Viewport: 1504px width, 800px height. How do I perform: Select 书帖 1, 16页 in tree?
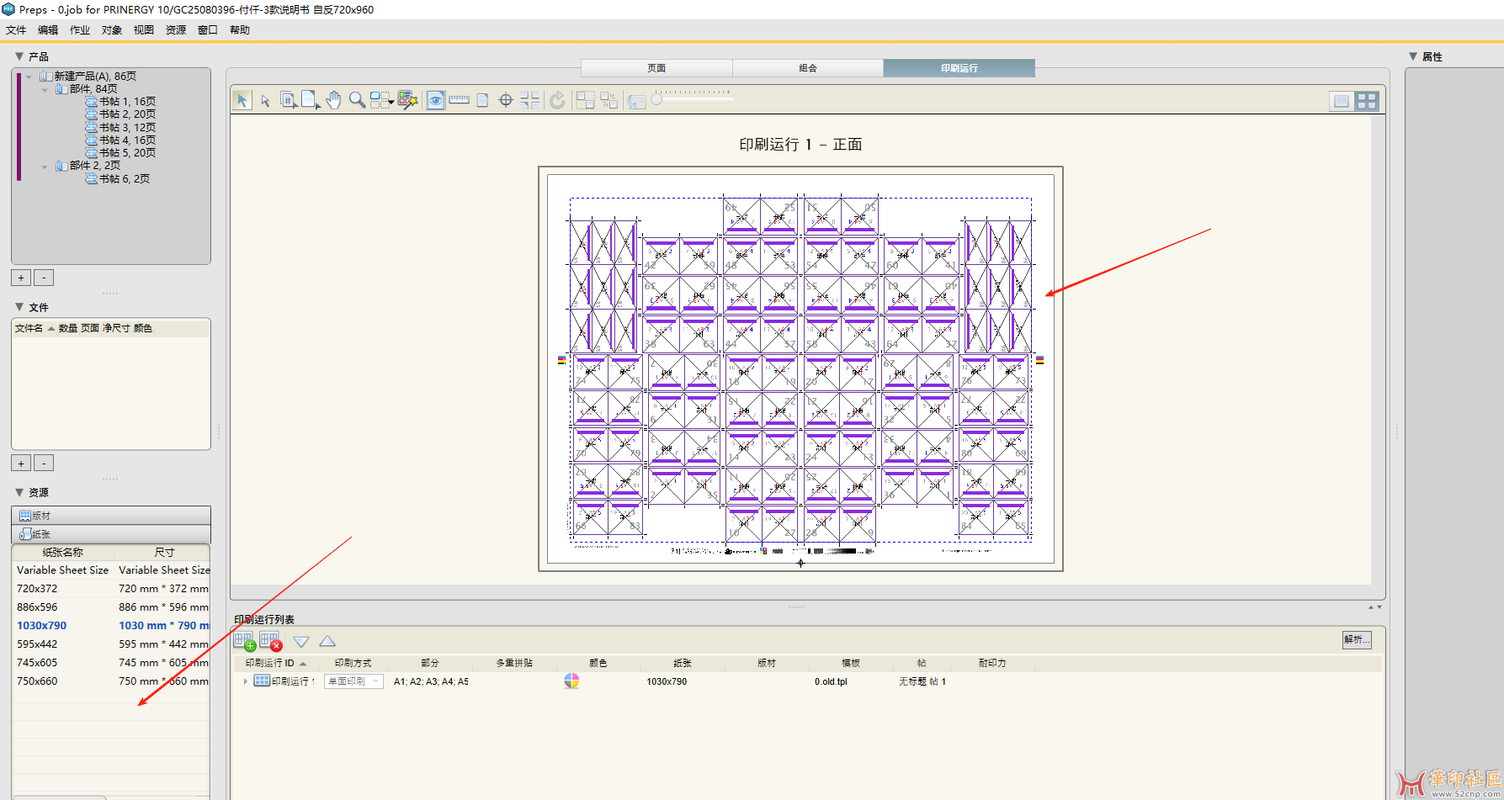point(120,102)
